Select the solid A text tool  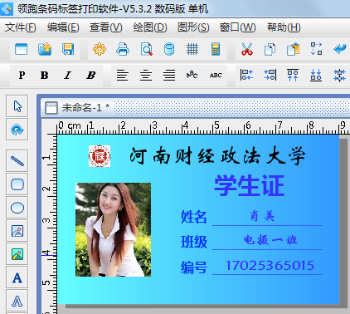click(x=17, y=277)
